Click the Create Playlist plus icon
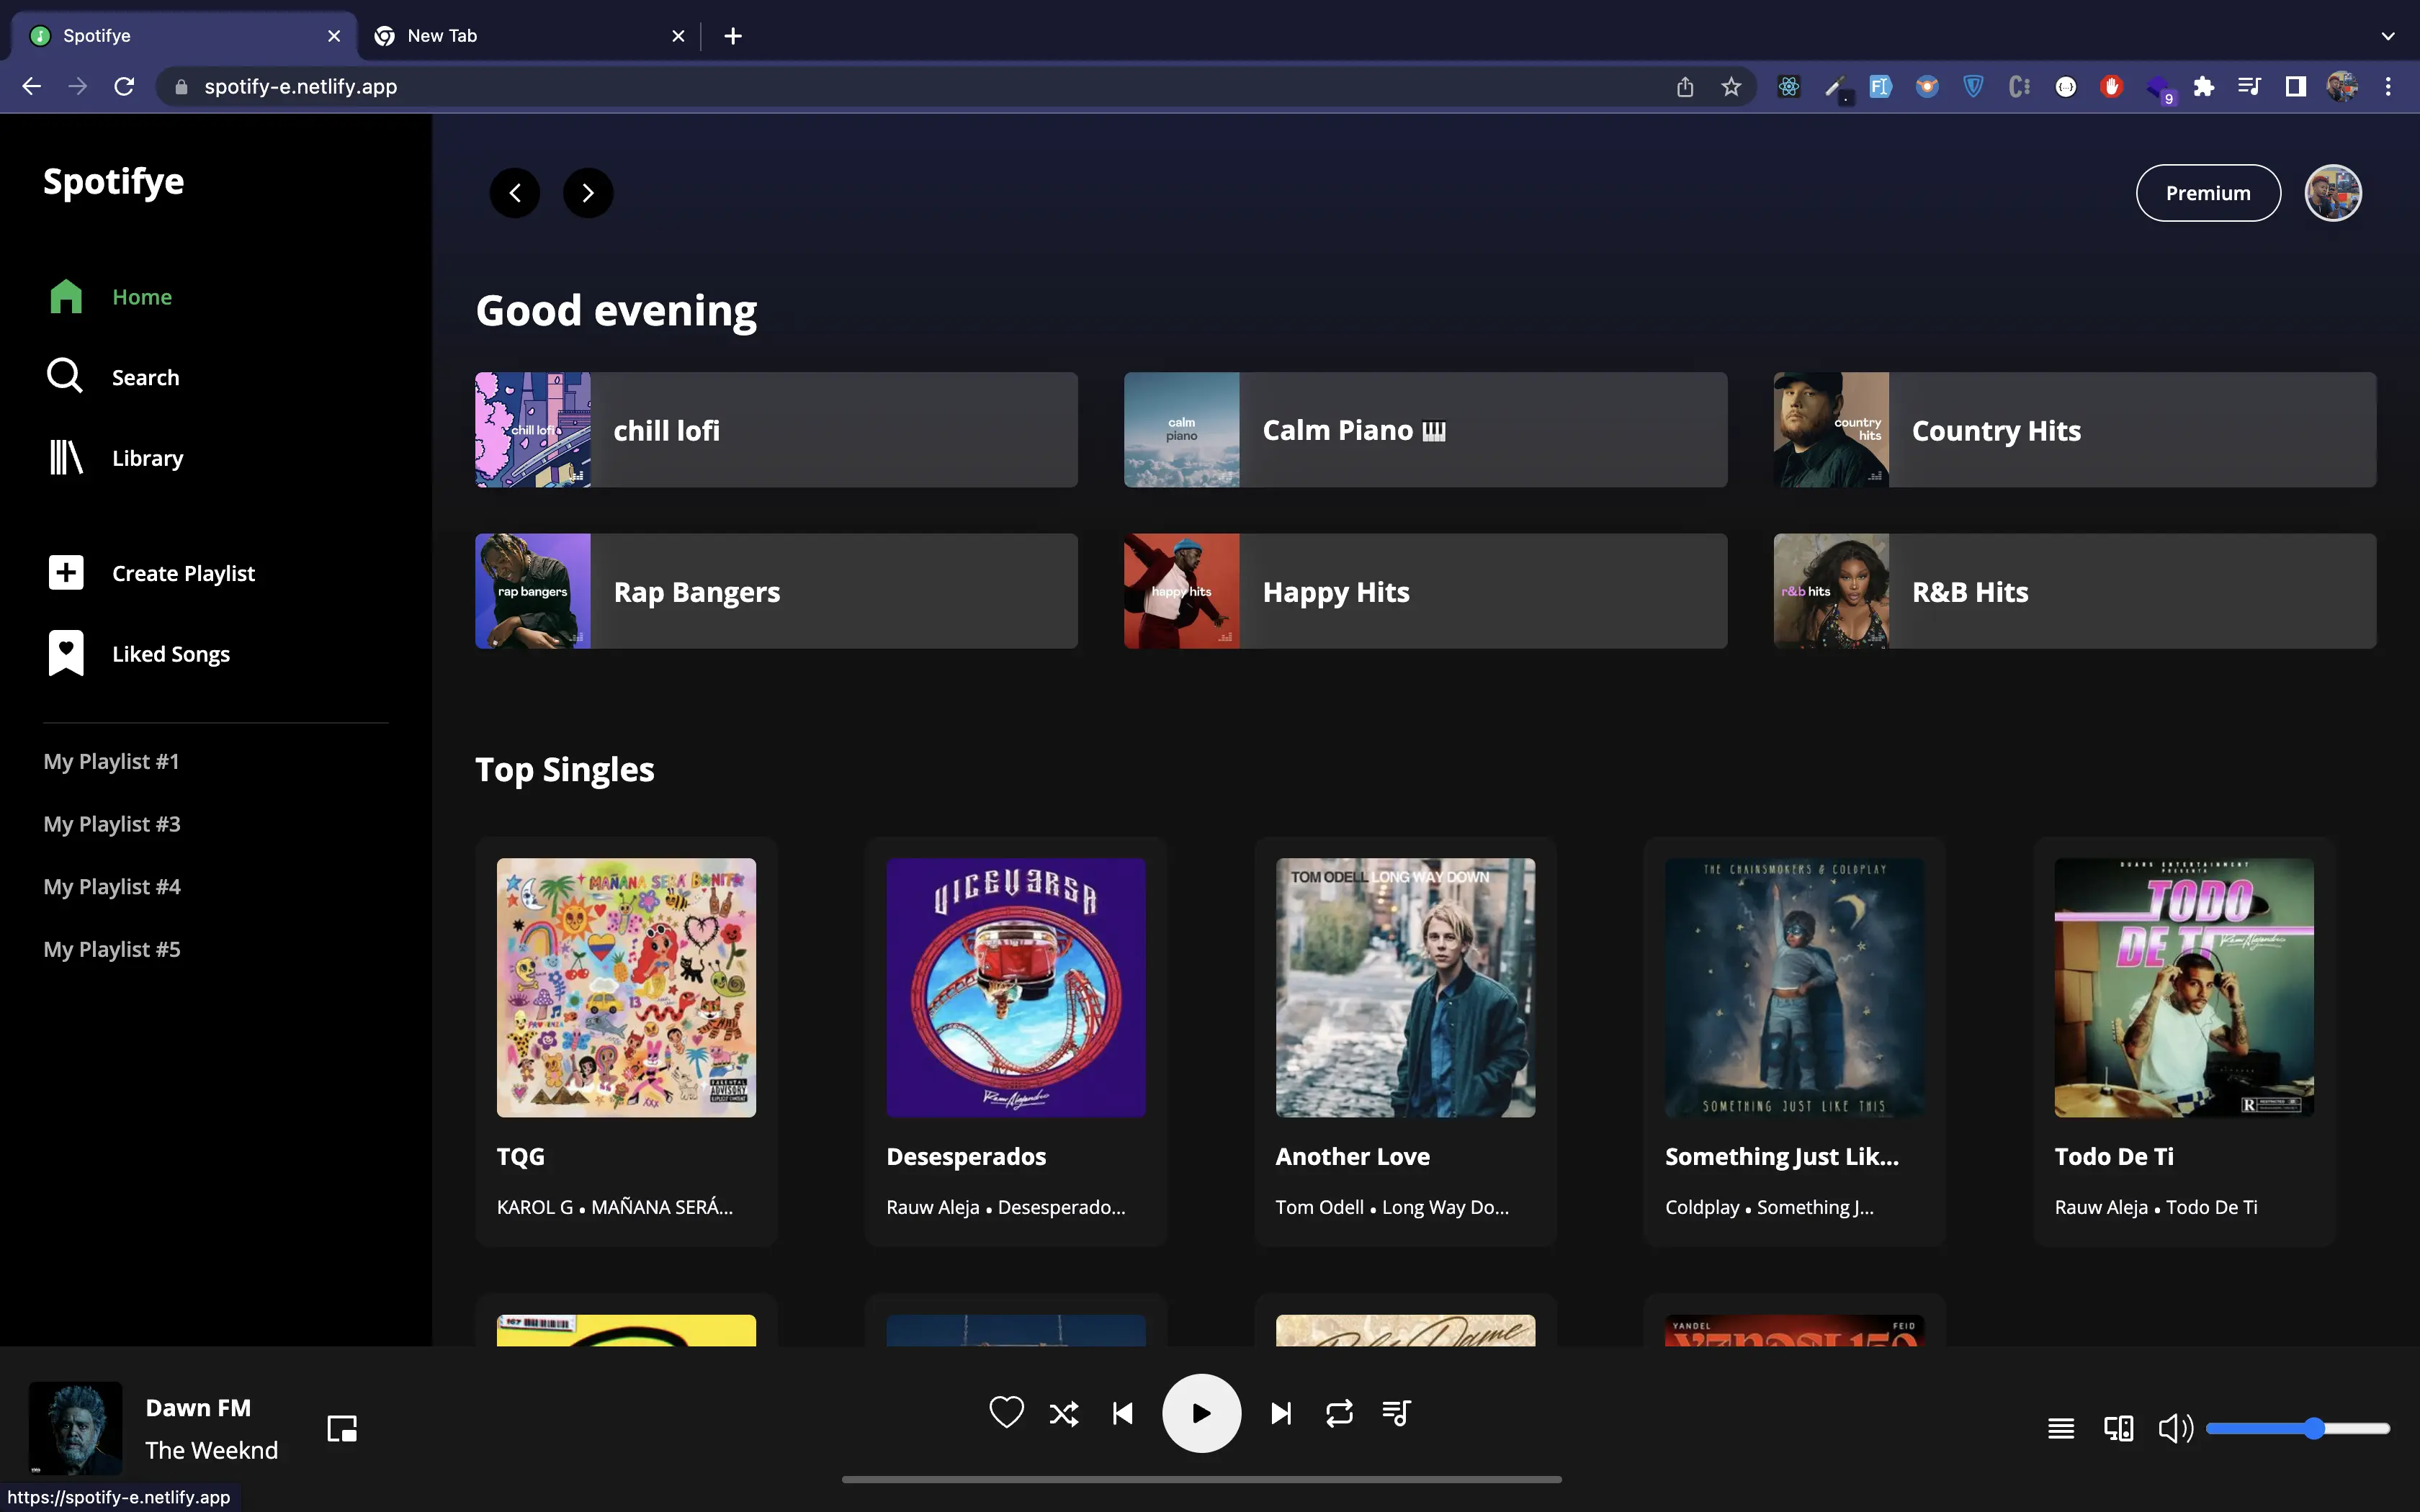Image resolution: width=2420 pixels, height=1512 pixels. point(66,573)
